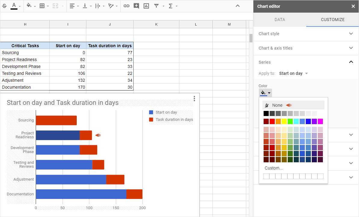
Task: Open the text color tool
Action: coord(14,6)
